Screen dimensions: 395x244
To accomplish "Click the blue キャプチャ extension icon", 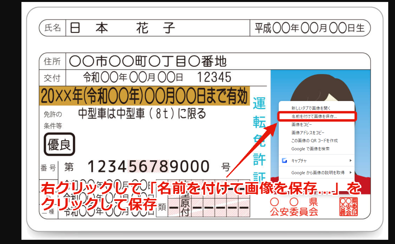I will (284, 161).
